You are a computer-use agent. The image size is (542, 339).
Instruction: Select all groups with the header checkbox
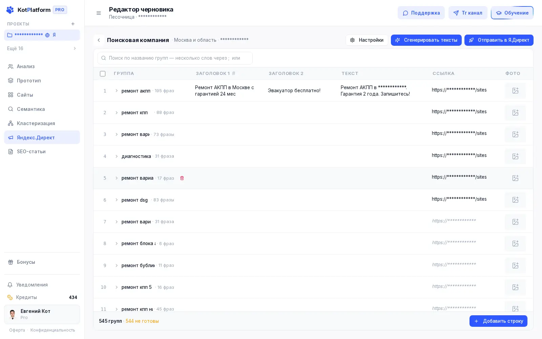pyautogui.click(x=103, y=74)
